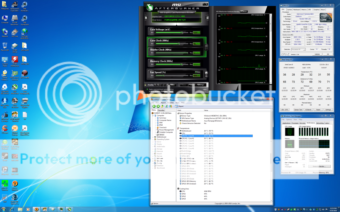The height and width of the screenshot is (212, 340).
Task: Open Windows Media Player from the taskbar
Action: click(28, 209)
